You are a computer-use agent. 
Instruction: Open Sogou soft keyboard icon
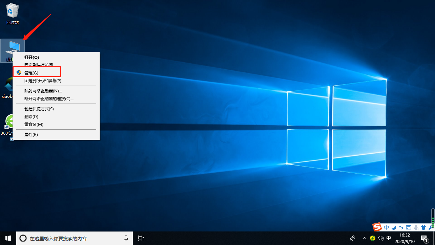pos(409,227)
